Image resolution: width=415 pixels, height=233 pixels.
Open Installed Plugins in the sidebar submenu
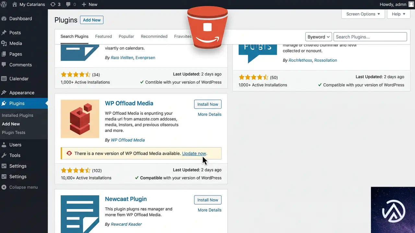tap(18, 115)
